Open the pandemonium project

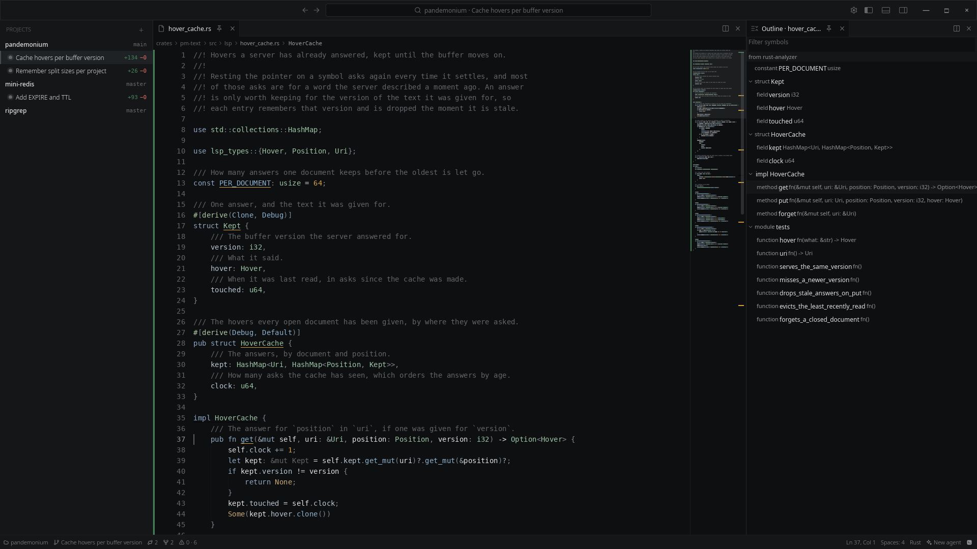click(76, 44)
